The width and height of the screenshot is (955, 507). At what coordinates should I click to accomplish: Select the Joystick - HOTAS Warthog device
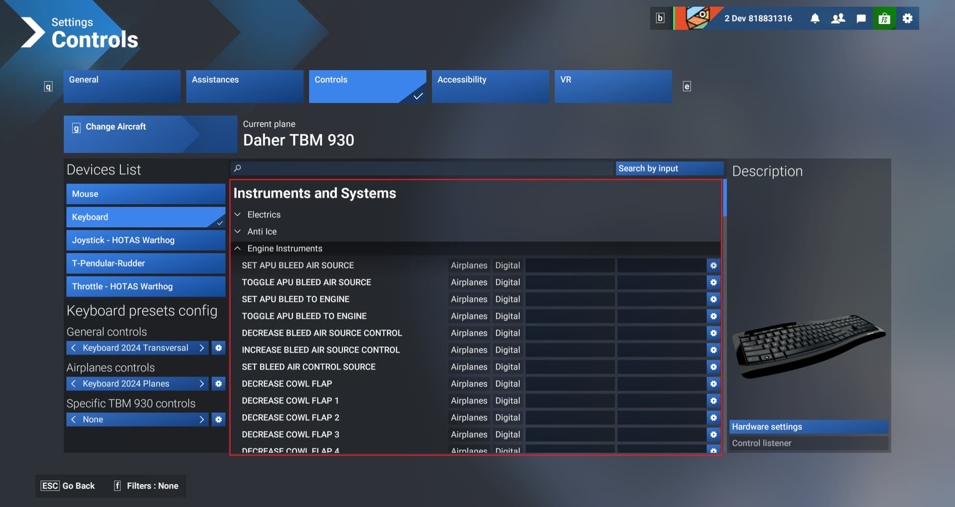click(x=145, y=240)
